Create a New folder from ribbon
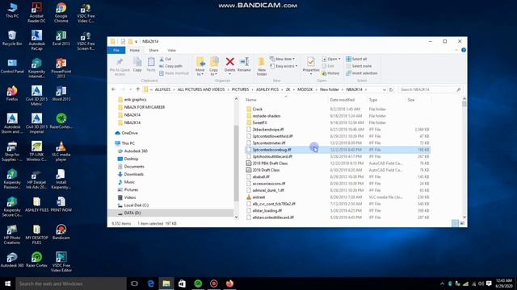 click(262, 66)
